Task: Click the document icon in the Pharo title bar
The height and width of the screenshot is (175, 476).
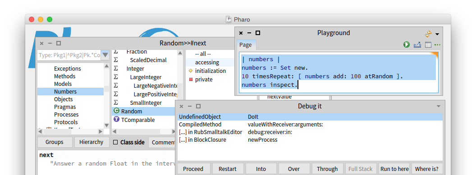Action: pyautogui.click(x=229, y=20)
